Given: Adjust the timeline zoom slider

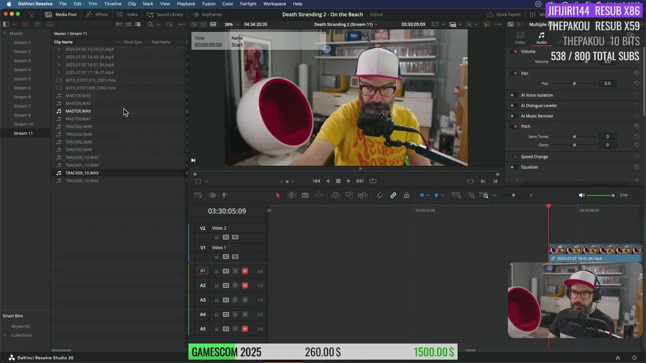Looking at the screenshot, I should coord(513,195).
